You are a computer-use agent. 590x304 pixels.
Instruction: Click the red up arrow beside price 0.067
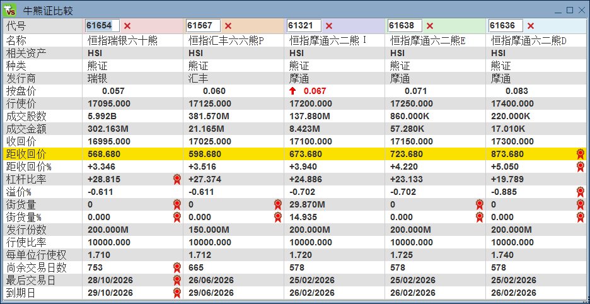click(292, 91)
